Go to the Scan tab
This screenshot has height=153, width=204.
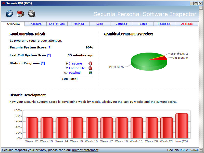click(x=100, y=24)
